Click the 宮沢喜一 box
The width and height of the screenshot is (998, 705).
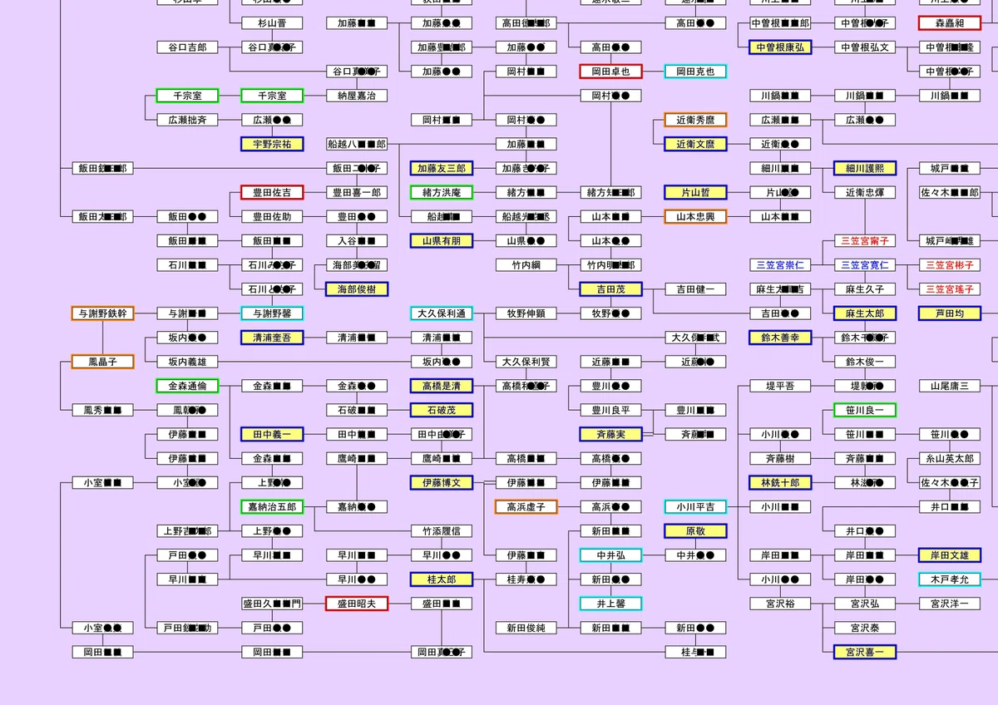865,652
